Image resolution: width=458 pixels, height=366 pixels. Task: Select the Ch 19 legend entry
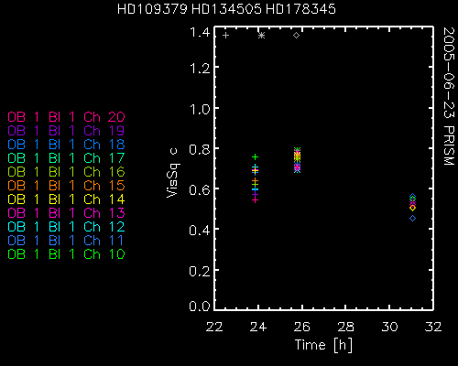point(66,131)
